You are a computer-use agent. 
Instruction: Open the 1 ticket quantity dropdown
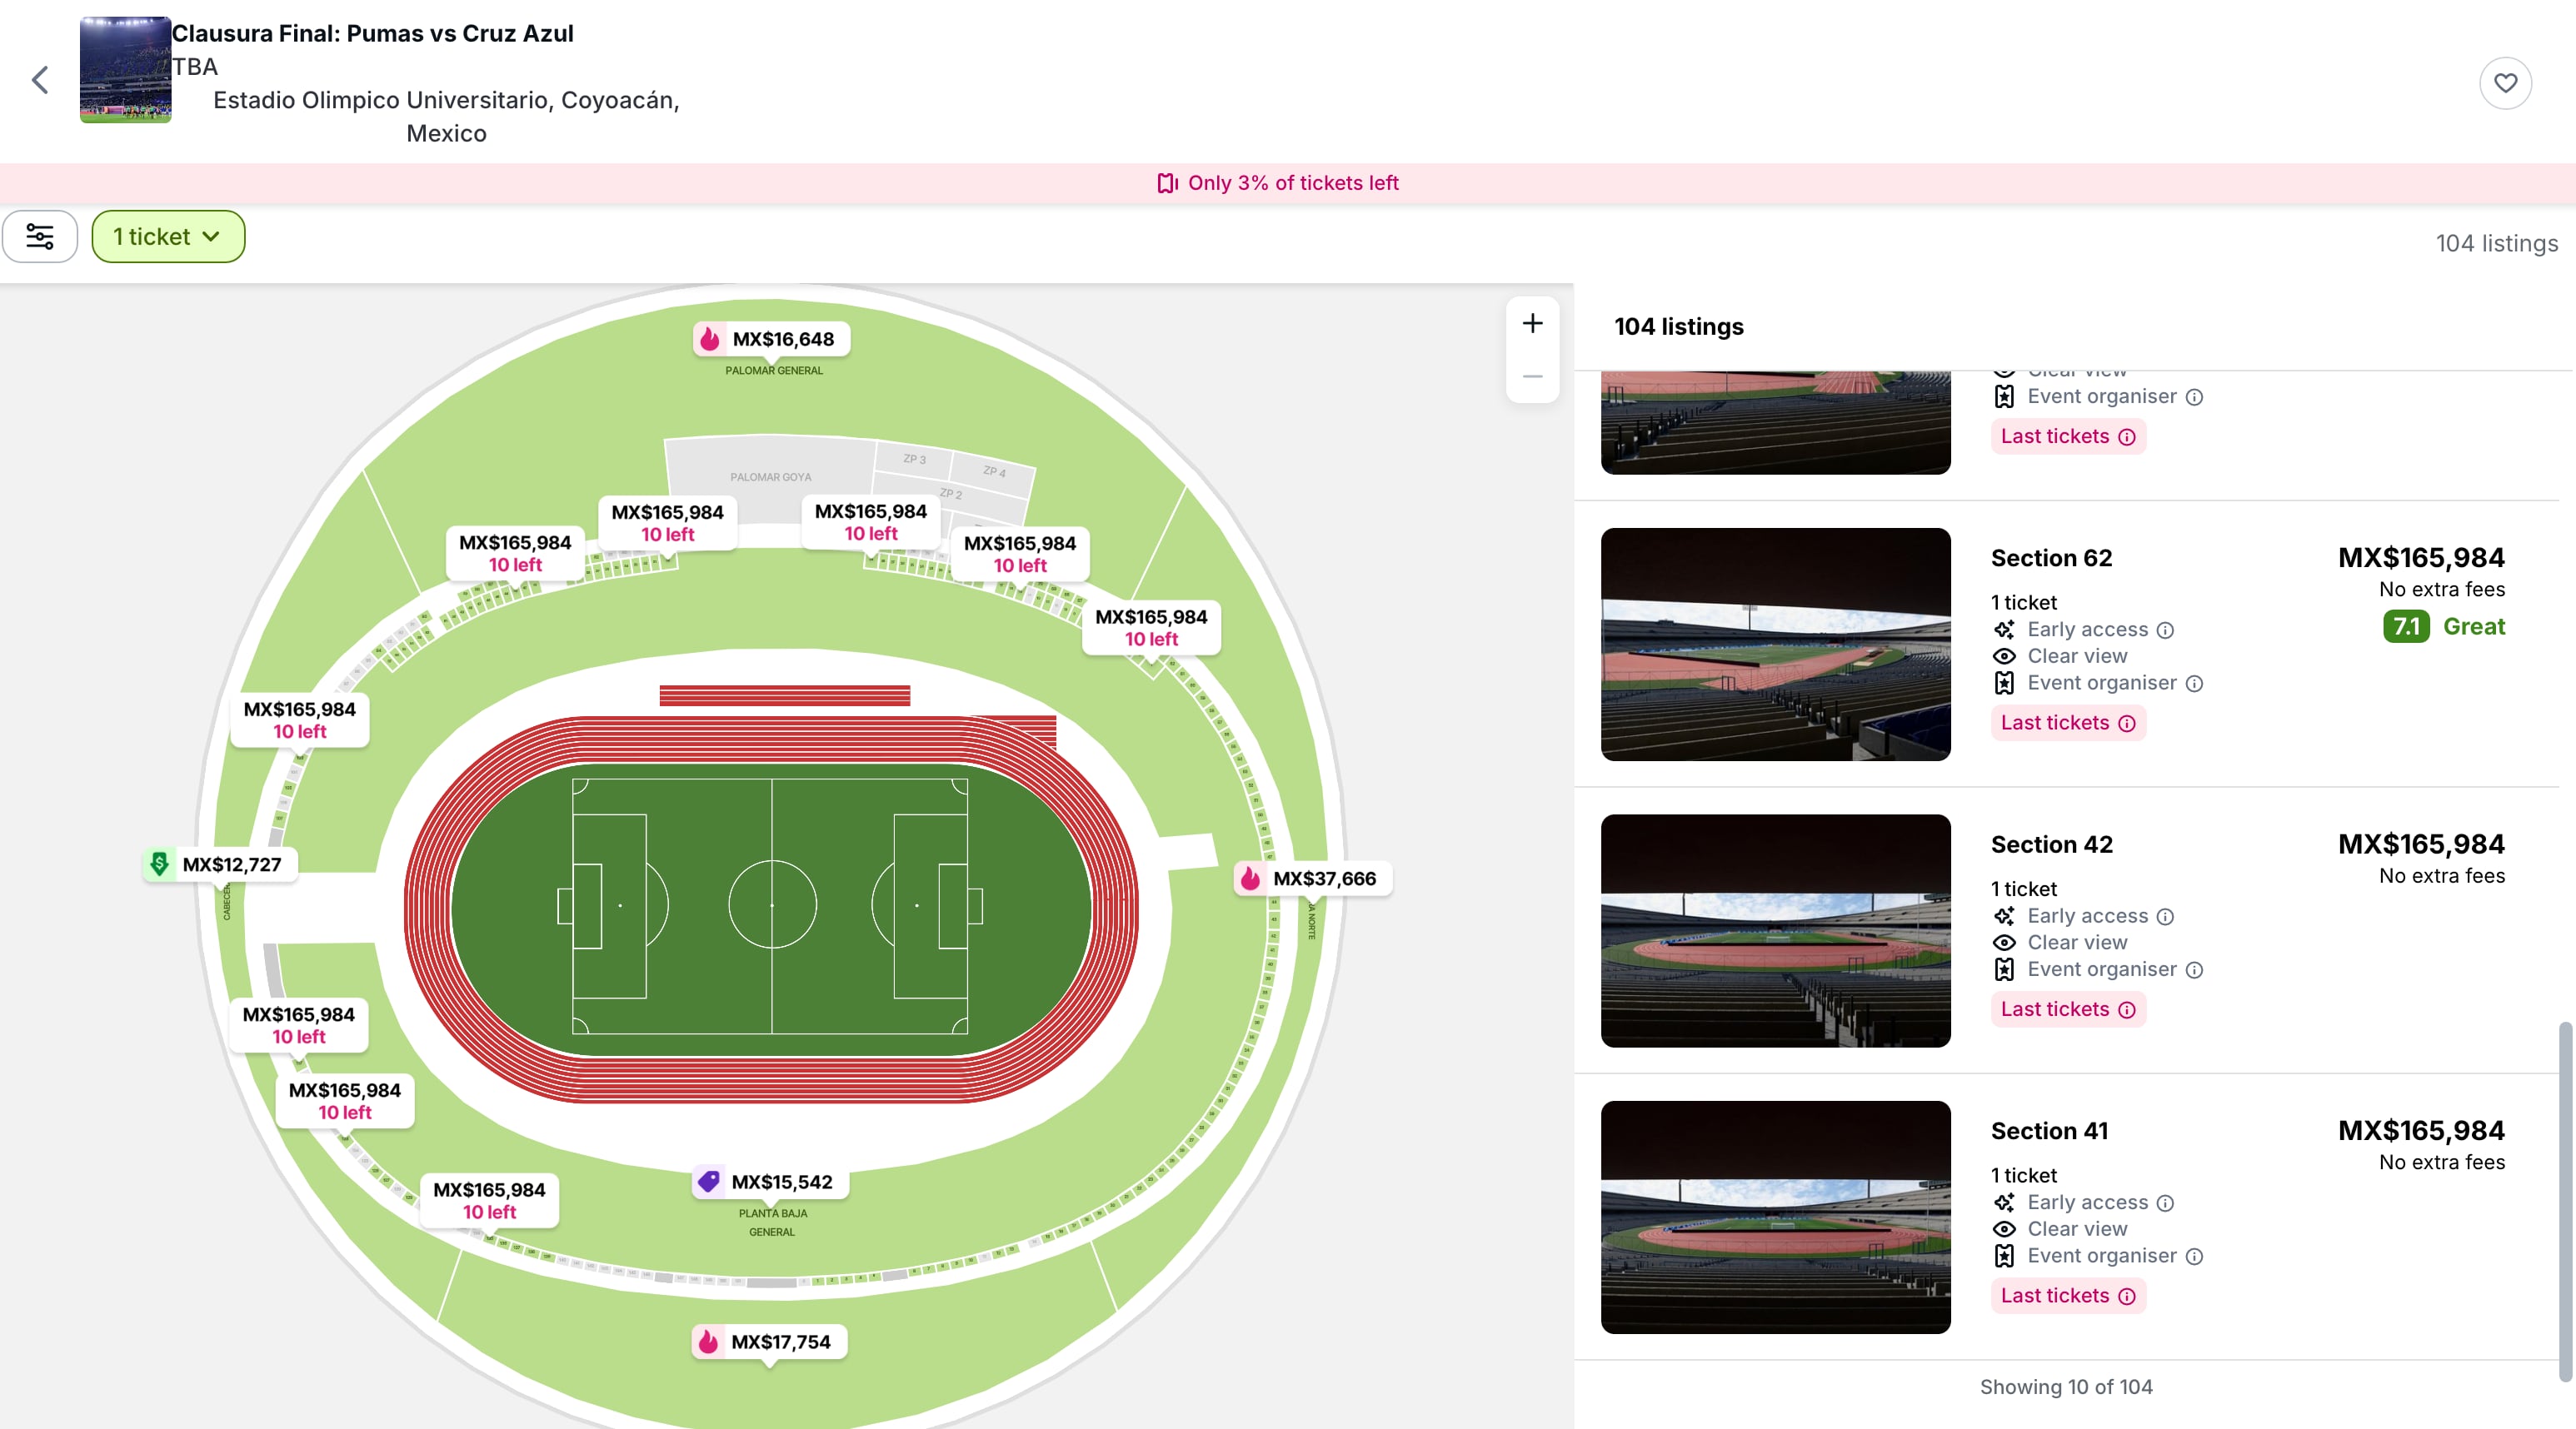point(168,237)
